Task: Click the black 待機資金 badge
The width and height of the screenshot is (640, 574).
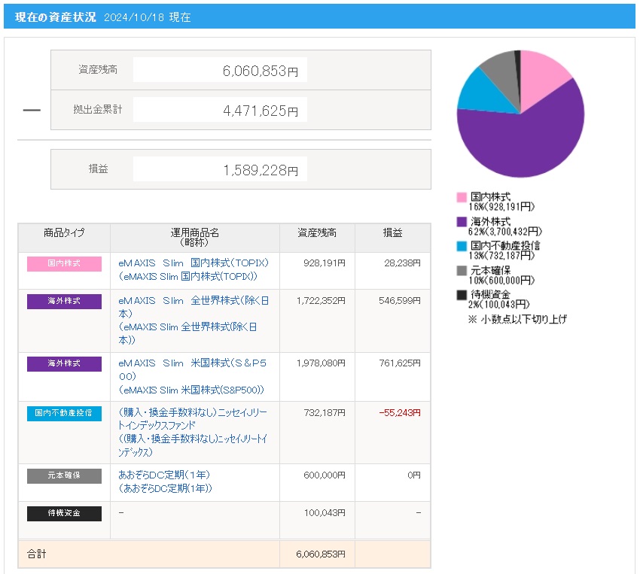Action: [64, 513]
